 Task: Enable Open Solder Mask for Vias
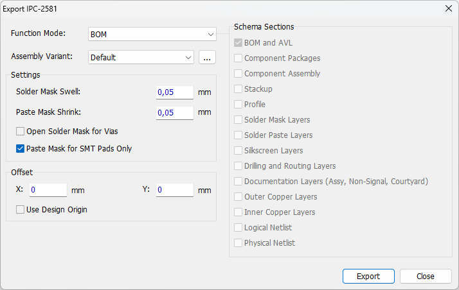(x=20, y=132)
